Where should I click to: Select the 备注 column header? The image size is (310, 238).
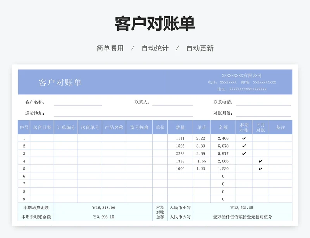point(281,127)
